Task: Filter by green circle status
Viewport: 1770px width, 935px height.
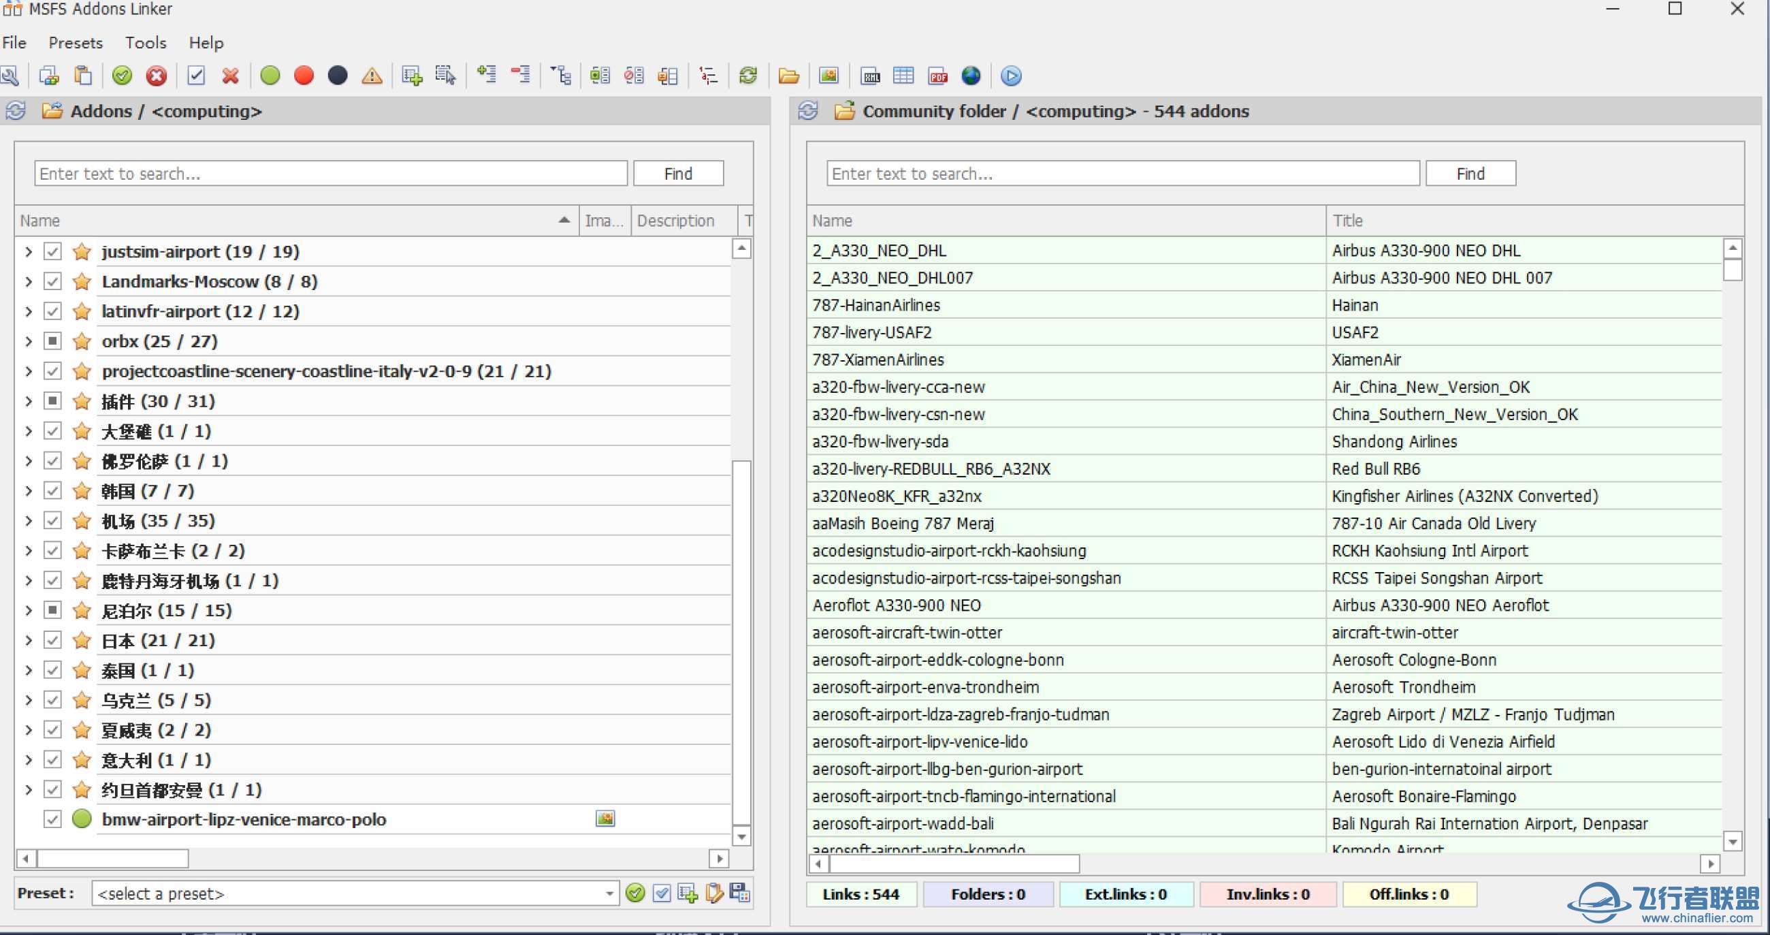Action: pos(270,76)
